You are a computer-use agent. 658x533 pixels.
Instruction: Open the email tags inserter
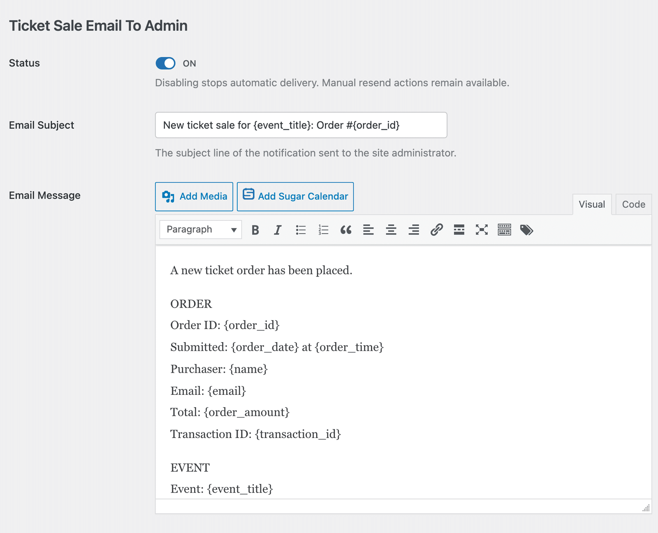click(527, 230)
